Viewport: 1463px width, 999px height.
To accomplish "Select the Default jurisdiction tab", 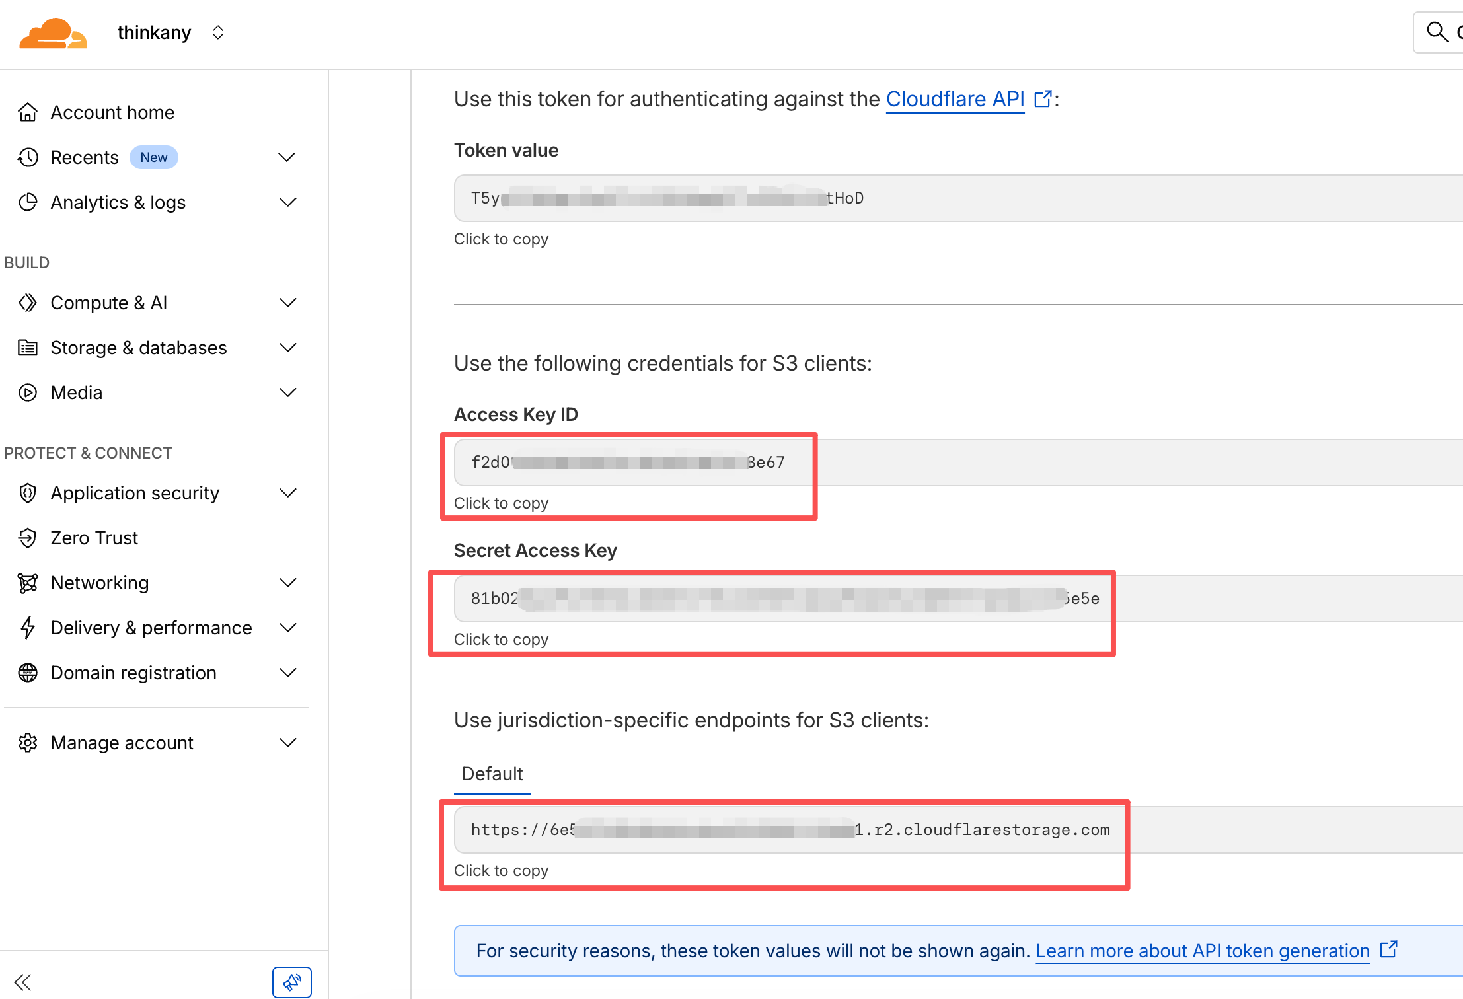I will point(492,774).
